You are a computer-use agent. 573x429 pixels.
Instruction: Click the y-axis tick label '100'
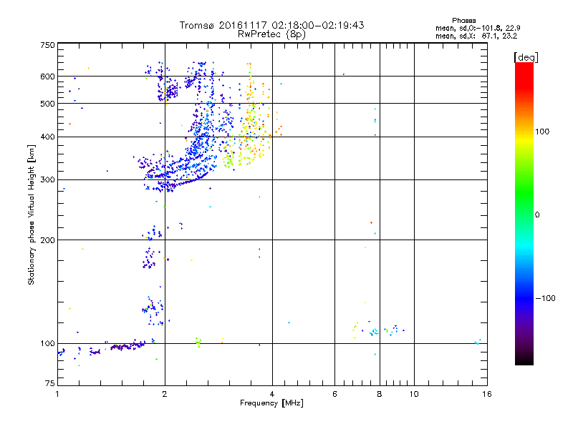[x=47, y=343]
